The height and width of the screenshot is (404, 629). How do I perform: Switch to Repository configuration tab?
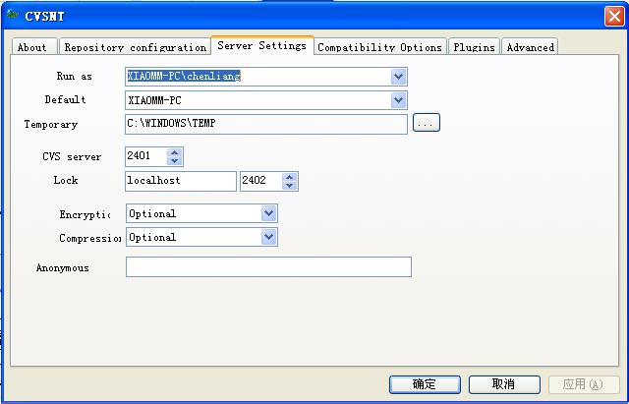[136, 46]
